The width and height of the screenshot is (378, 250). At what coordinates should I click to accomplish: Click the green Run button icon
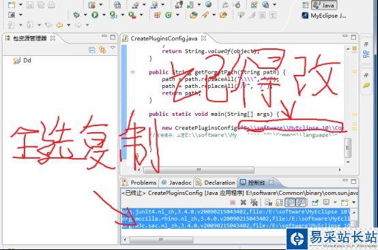[x=95, y=15]
